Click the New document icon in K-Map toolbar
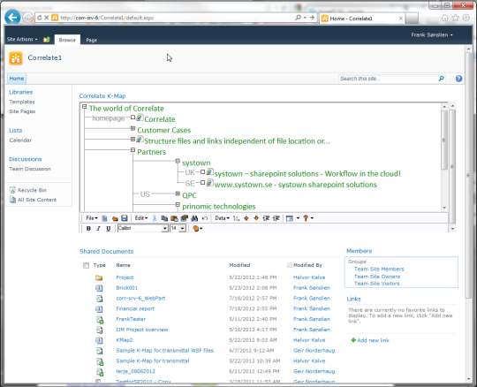 pos(104,218)
